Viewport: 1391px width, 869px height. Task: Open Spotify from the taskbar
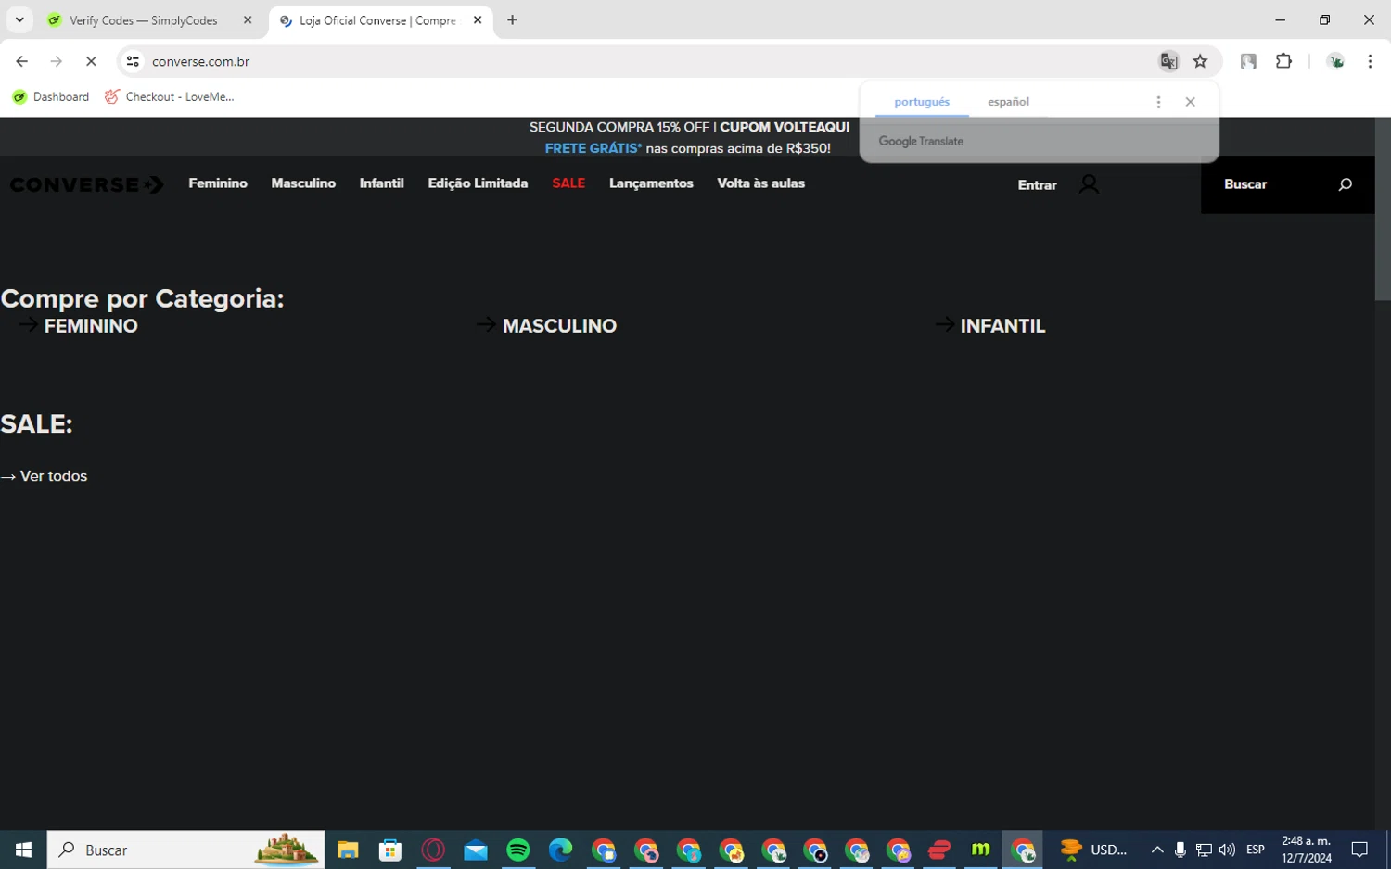(518, 850)
